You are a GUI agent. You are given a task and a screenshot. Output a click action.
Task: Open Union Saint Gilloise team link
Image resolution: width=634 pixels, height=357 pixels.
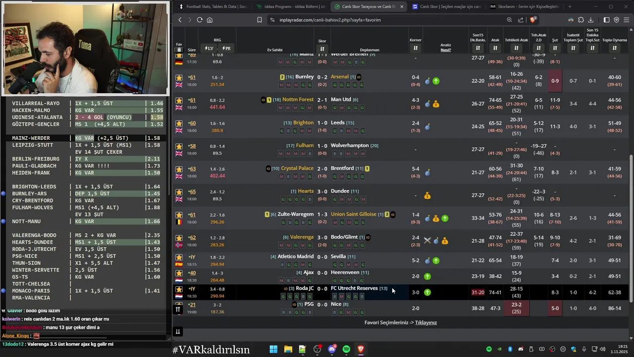tap(354, 214)
